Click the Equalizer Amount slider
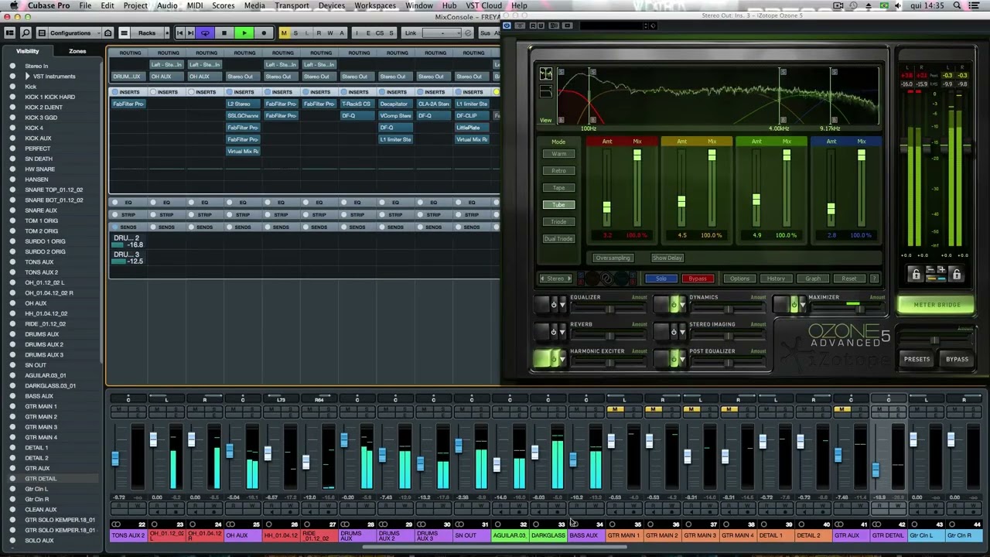 [x=609, y=309]
